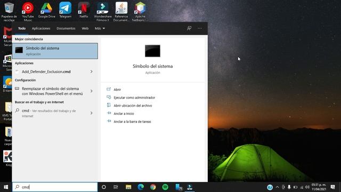Screen dimensions: 341x192
Task: Click large Símbolo del sistema preview icon
Action: tap(153, 51)
